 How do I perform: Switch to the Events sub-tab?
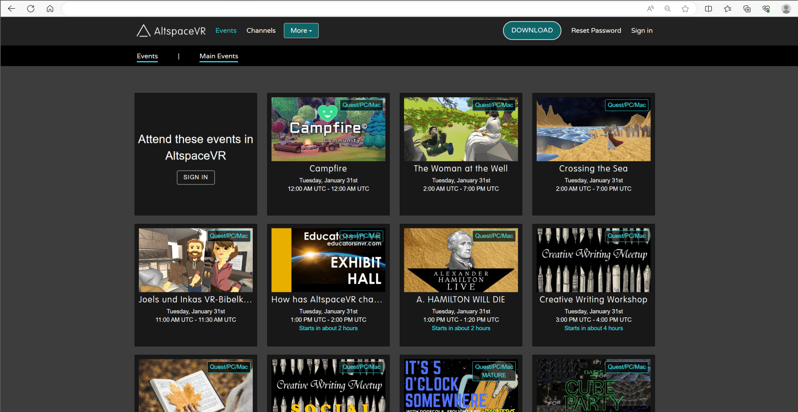pos(148,56)
